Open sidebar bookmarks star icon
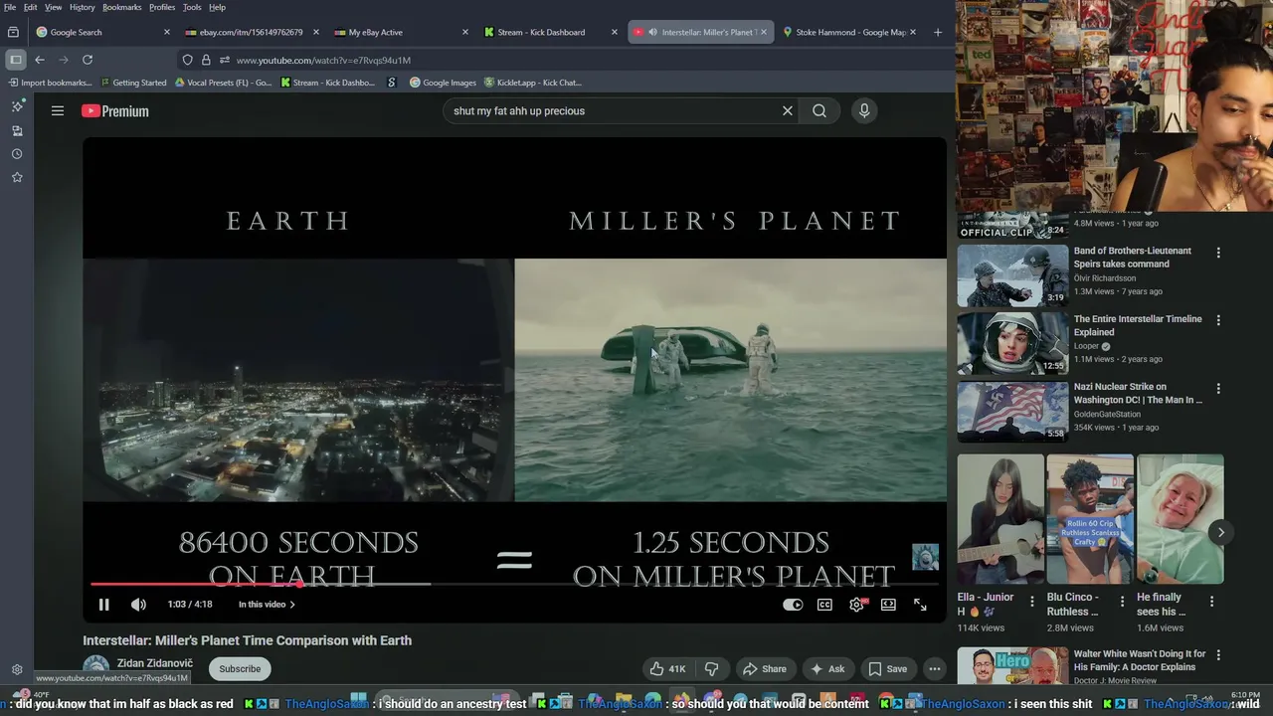Screen dimensions: 1273x716 (x=17, y=177)
